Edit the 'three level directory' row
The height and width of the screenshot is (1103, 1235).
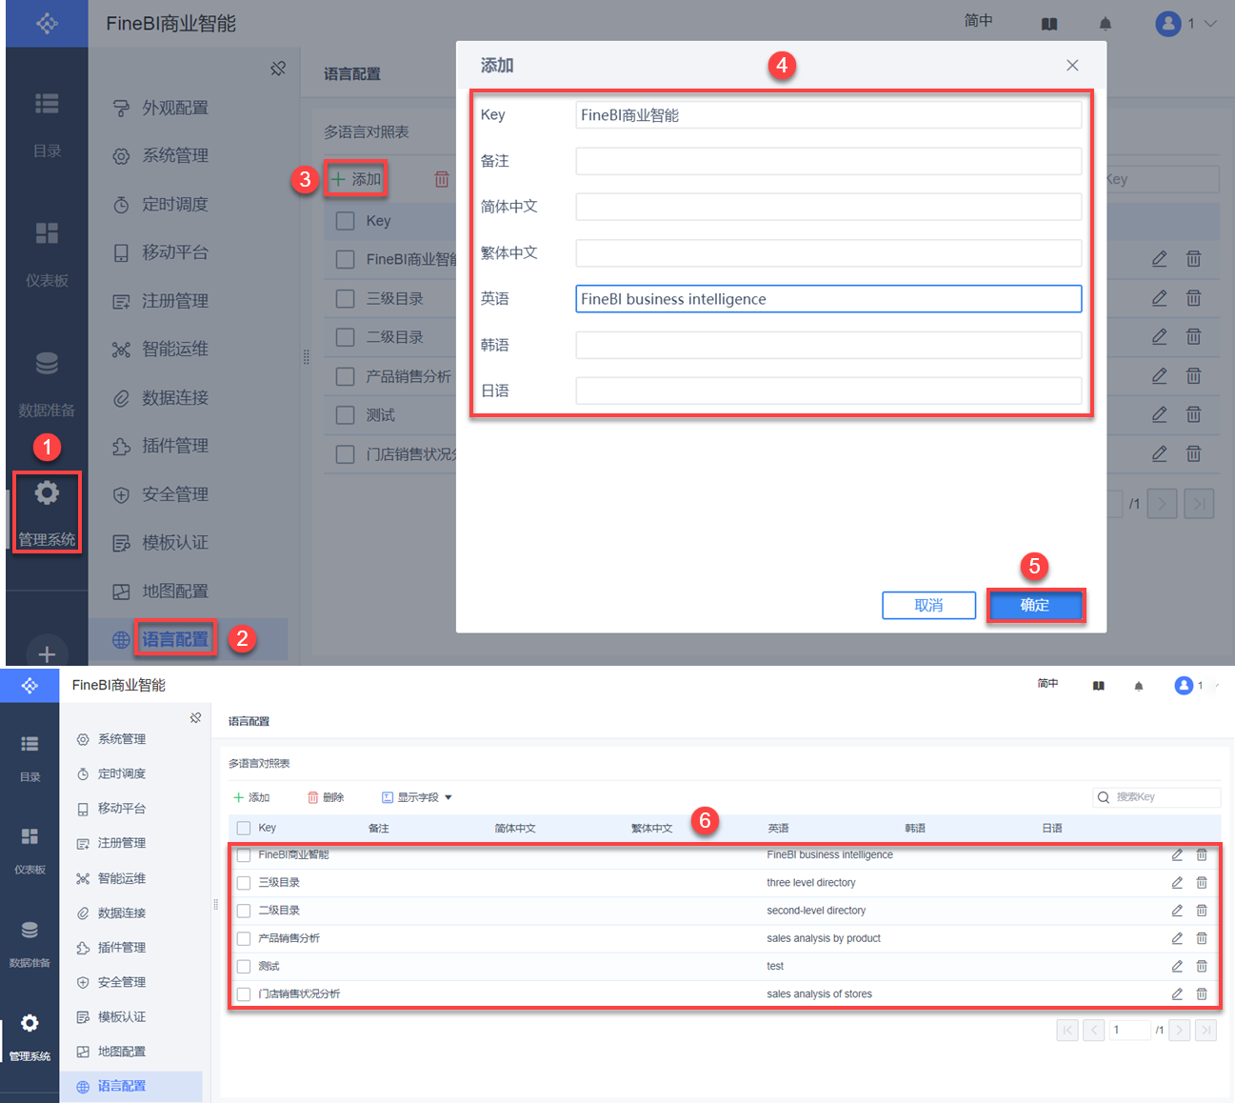pyautogui.click(x=1177, y=883)
